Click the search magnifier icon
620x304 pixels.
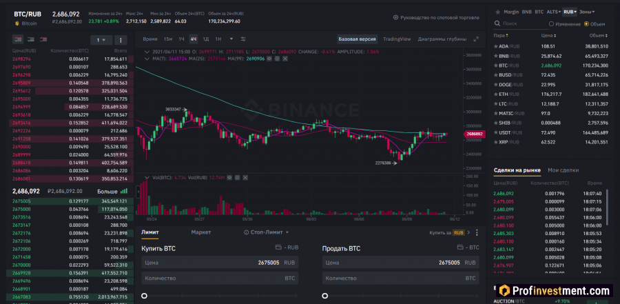point(497,23)
